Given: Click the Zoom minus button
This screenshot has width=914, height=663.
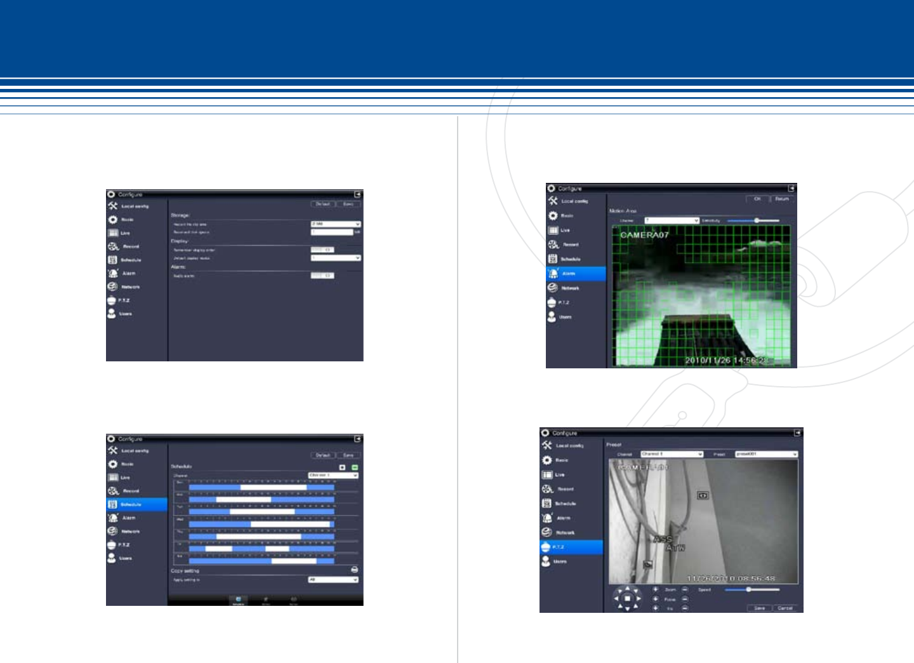Looking at the screenshot, I should pos(685,589).
